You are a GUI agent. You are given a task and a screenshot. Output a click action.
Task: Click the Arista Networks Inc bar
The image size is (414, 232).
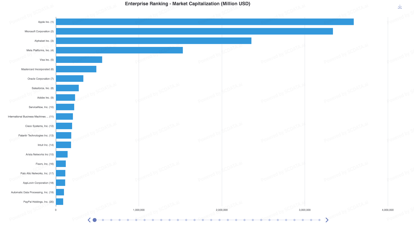(62, 154)
